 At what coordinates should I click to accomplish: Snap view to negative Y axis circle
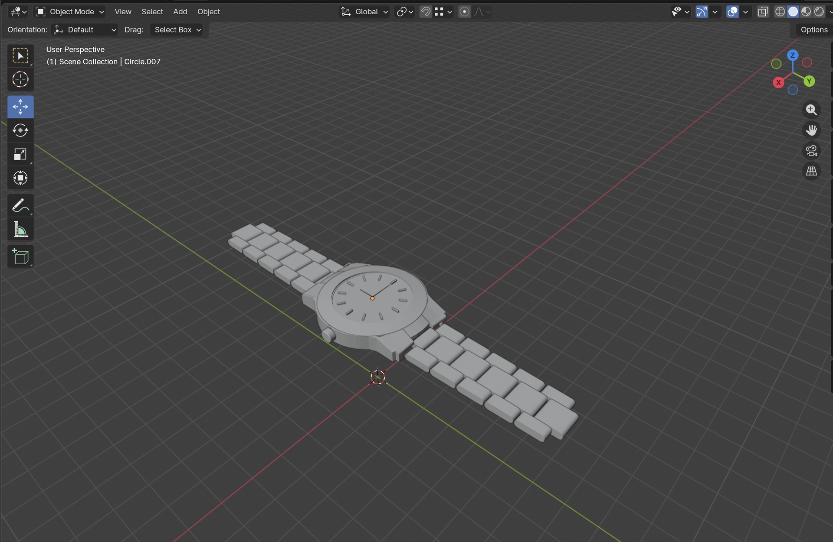[777, 64]
